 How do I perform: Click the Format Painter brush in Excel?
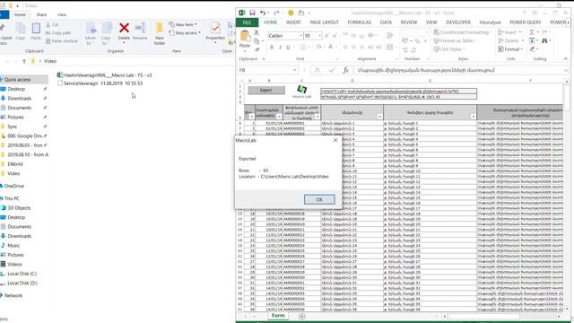pyautogui.click(x=257, y=49)
